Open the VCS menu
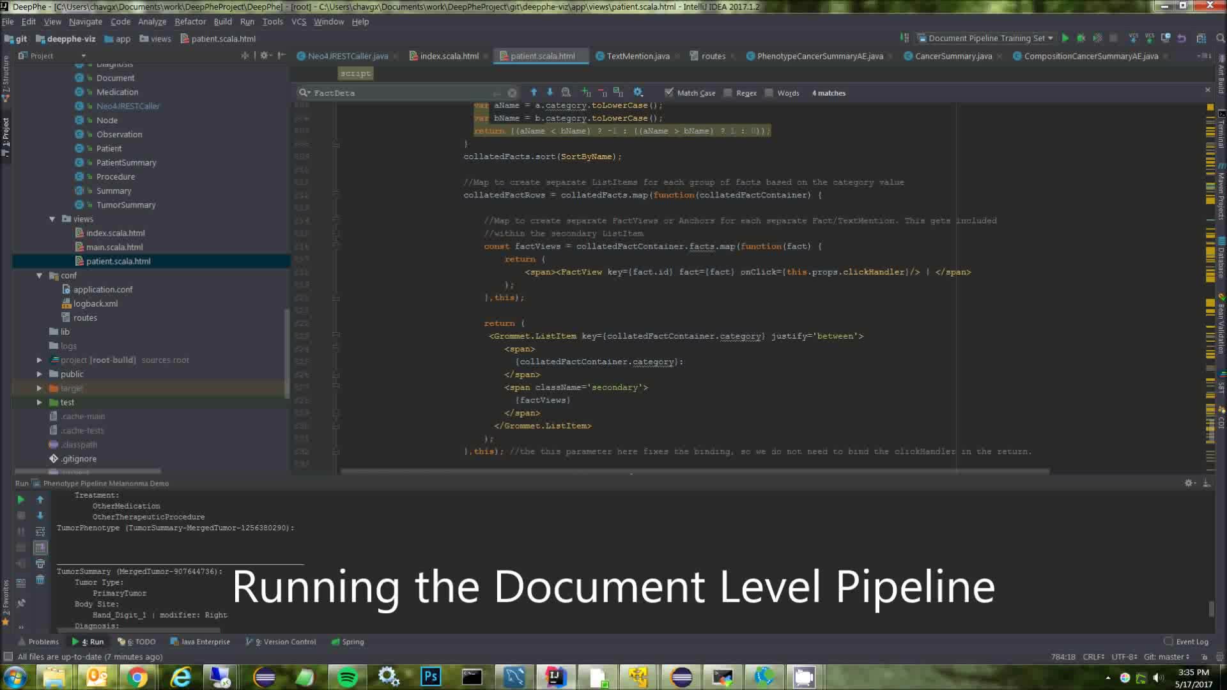Image resolution: width=1227 pixels, height=690 pixels. pyautogui.click(x=298, y=21)
